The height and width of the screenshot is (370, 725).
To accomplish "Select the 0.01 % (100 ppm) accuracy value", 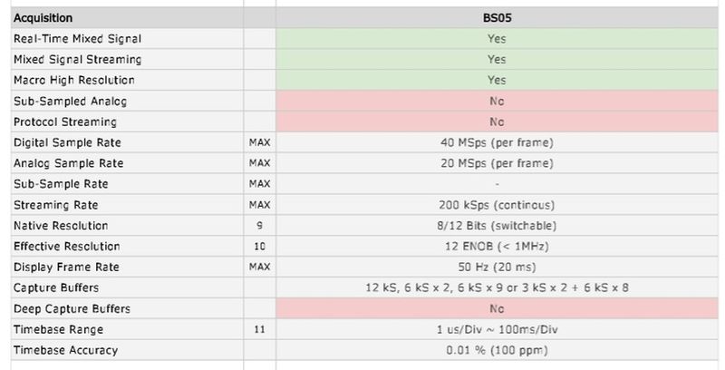I will point(496,351).
